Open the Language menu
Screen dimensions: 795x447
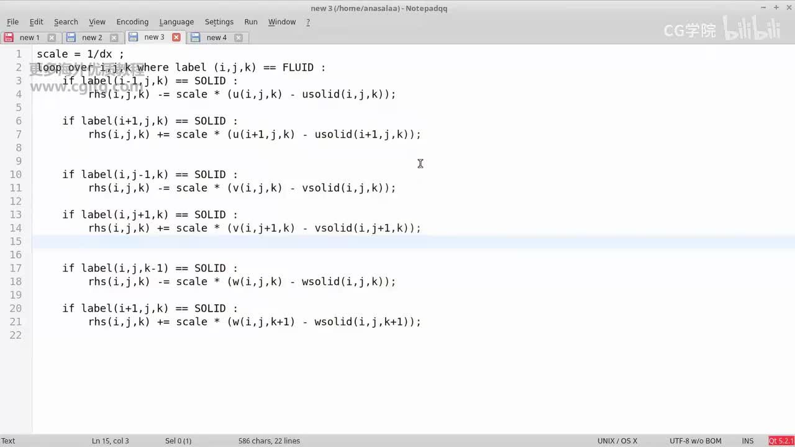176,22
